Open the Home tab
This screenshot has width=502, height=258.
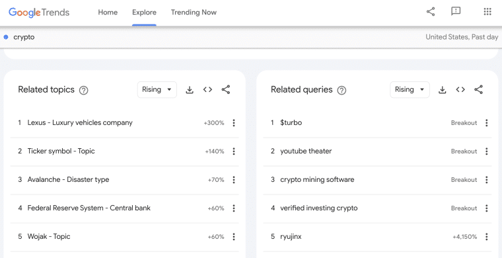click(x=108, y=13)
